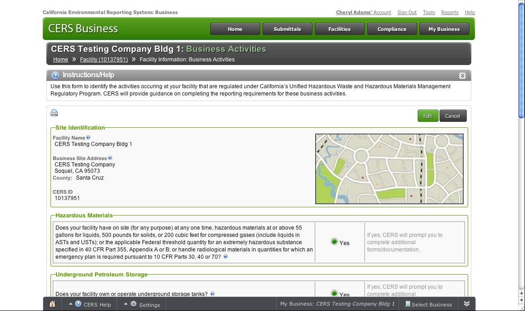
Task: Open the Submittals navigation tab
Action: coord(287,29)
